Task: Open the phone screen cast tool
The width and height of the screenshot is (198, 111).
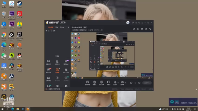Action: (x=101, y=83)
